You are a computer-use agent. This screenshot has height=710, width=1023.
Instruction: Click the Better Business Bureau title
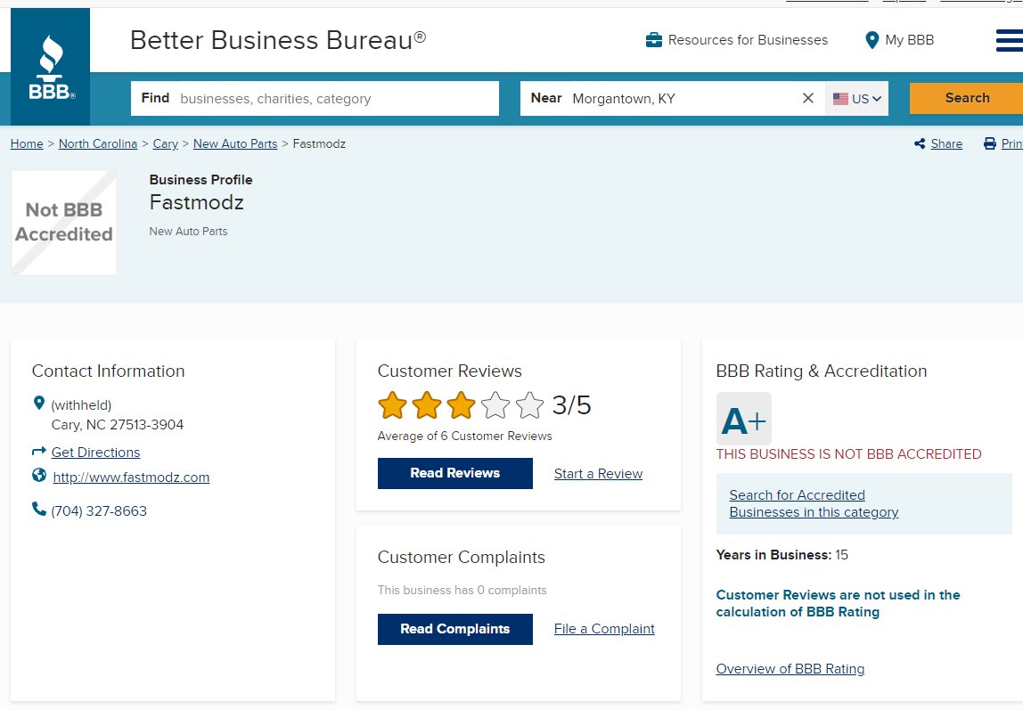point(278,40)
